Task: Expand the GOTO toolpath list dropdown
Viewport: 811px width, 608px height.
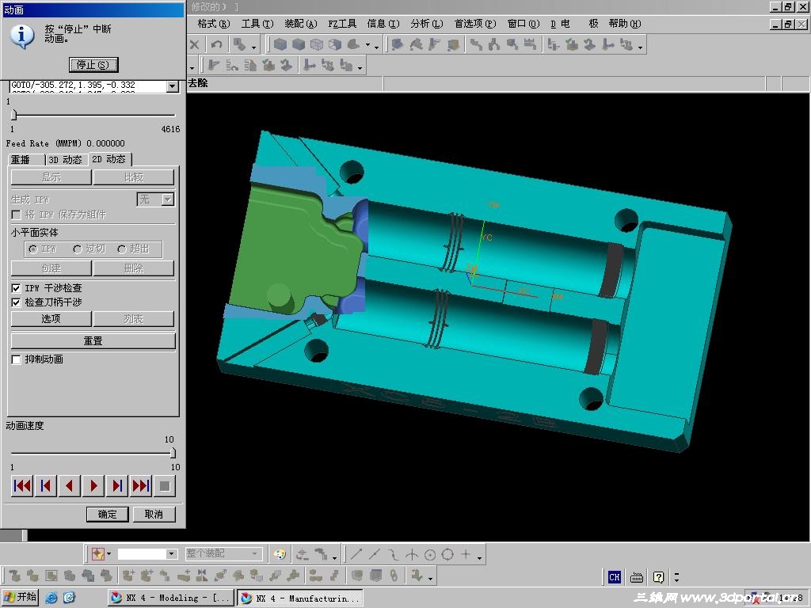Action: click(173, 86)
